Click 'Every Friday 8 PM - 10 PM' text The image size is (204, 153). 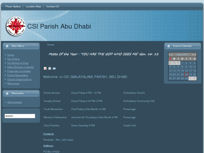point(86,93)
